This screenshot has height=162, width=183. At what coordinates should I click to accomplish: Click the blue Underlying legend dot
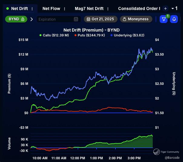point(111,35)
